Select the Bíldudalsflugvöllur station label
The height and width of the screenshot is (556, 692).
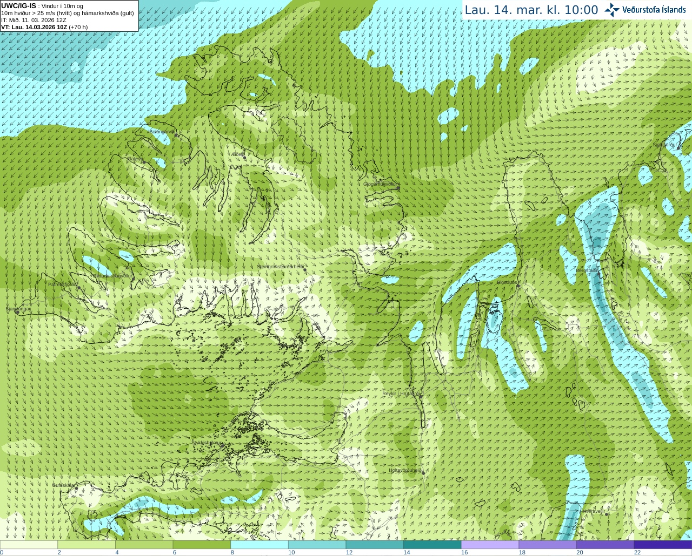pyautogui.click(x=112, y=275)
